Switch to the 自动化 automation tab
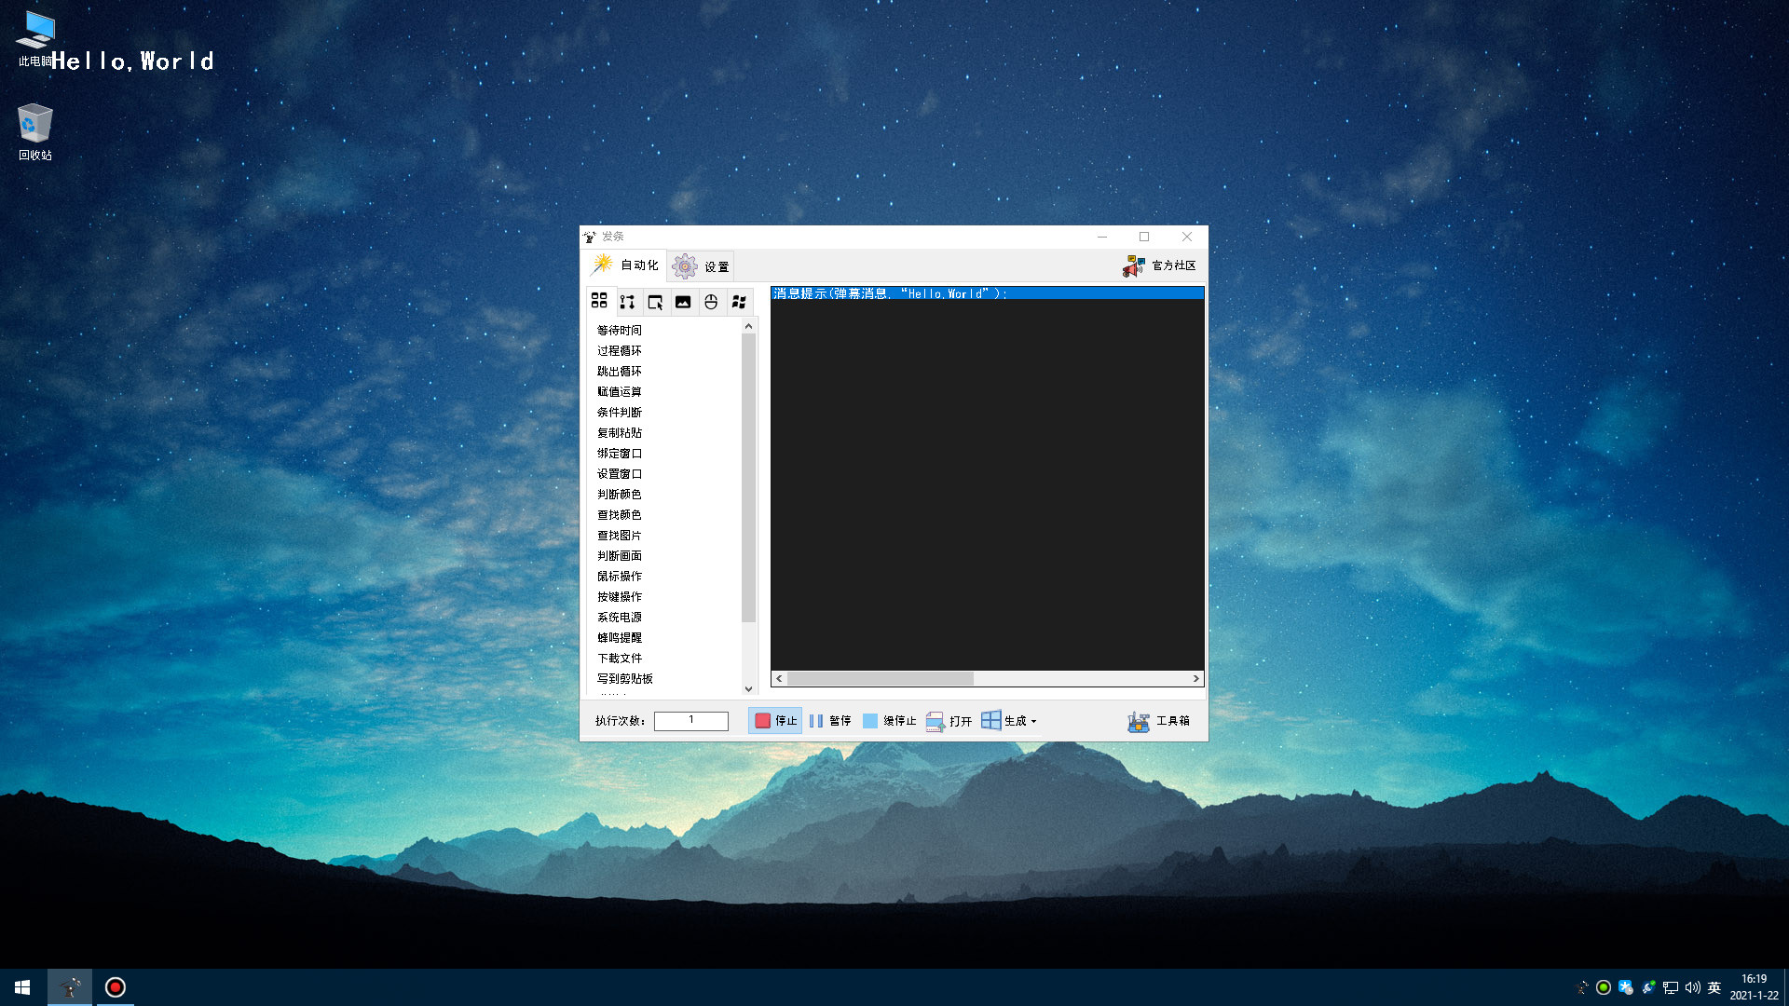This screenshot has width=1789, height=1006. (625, 265)
